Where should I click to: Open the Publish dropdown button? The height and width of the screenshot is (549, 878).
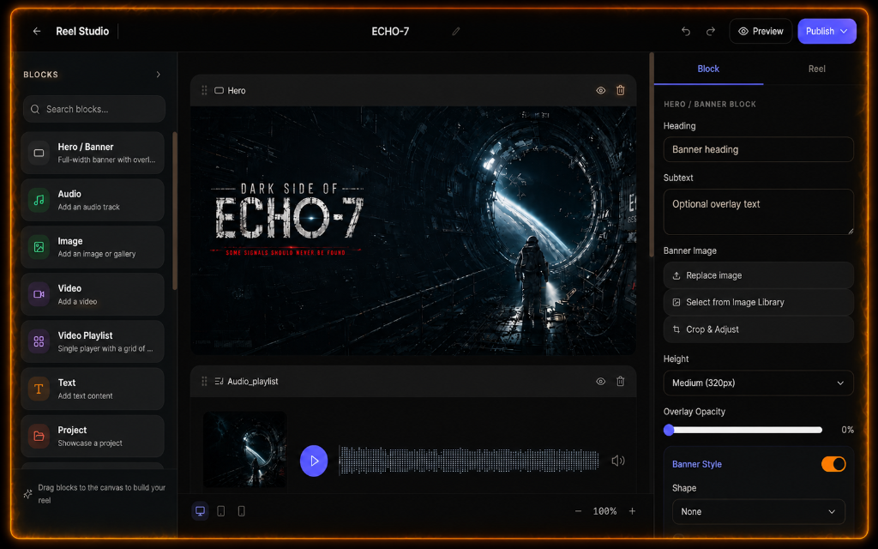tap(827, 32)
